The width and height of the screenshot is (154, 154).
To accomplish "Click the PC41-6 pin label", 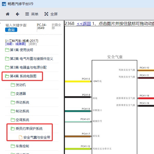I will tap(86, 95).
